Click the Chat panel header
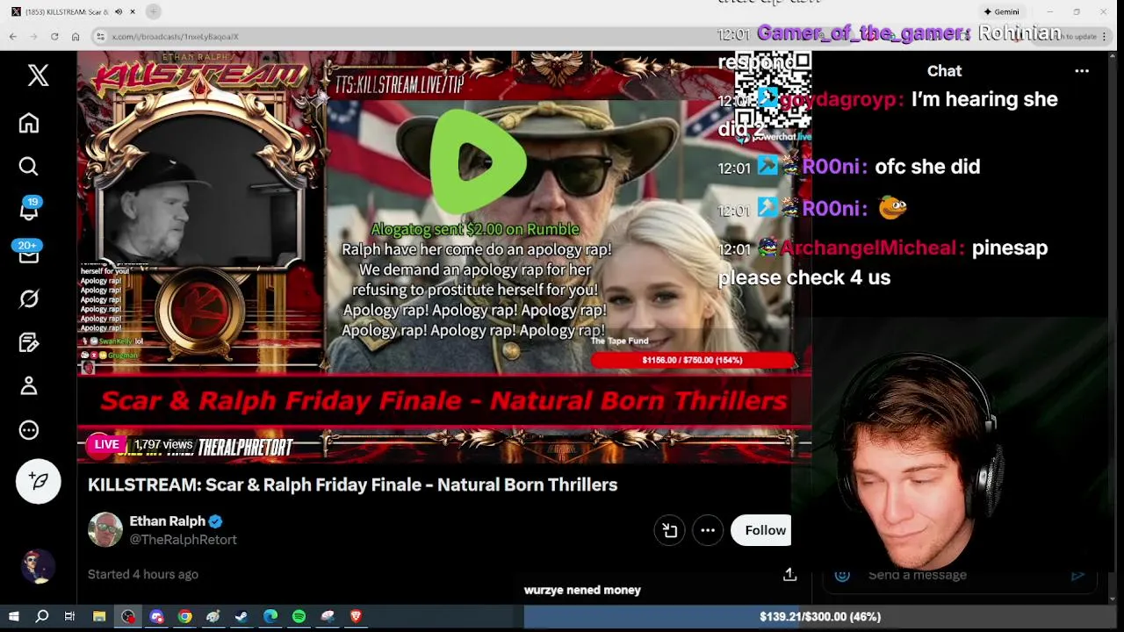The image size is (1124, 632). [945, 71]
